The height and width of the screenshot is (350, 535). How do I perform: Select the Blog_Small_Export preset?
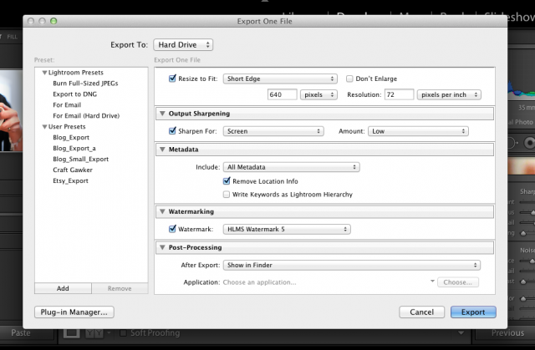coord(80,160)
